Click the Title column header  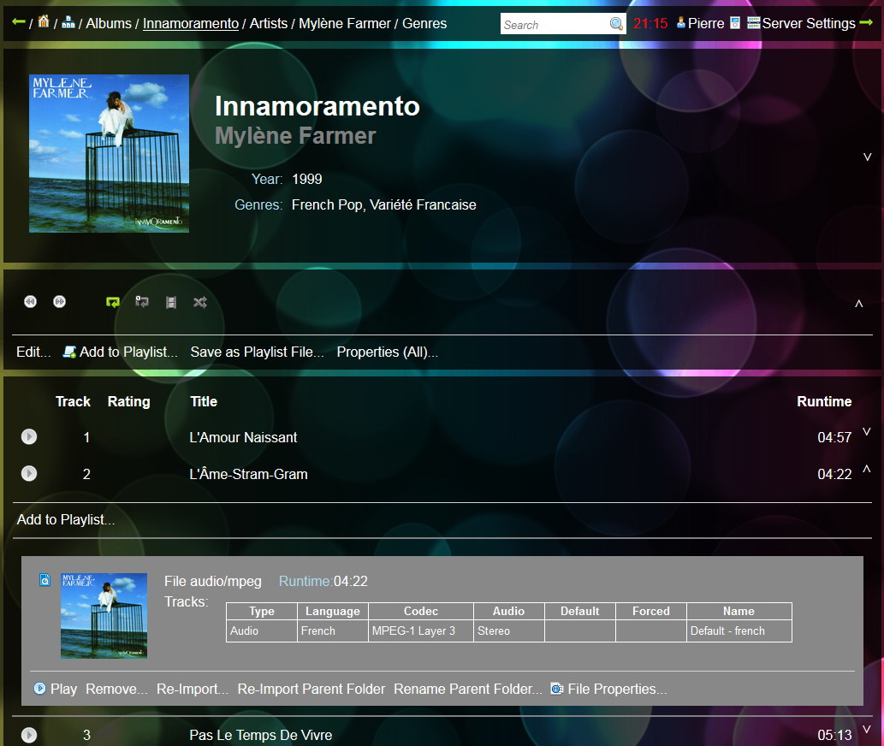(x=204, y=401)
